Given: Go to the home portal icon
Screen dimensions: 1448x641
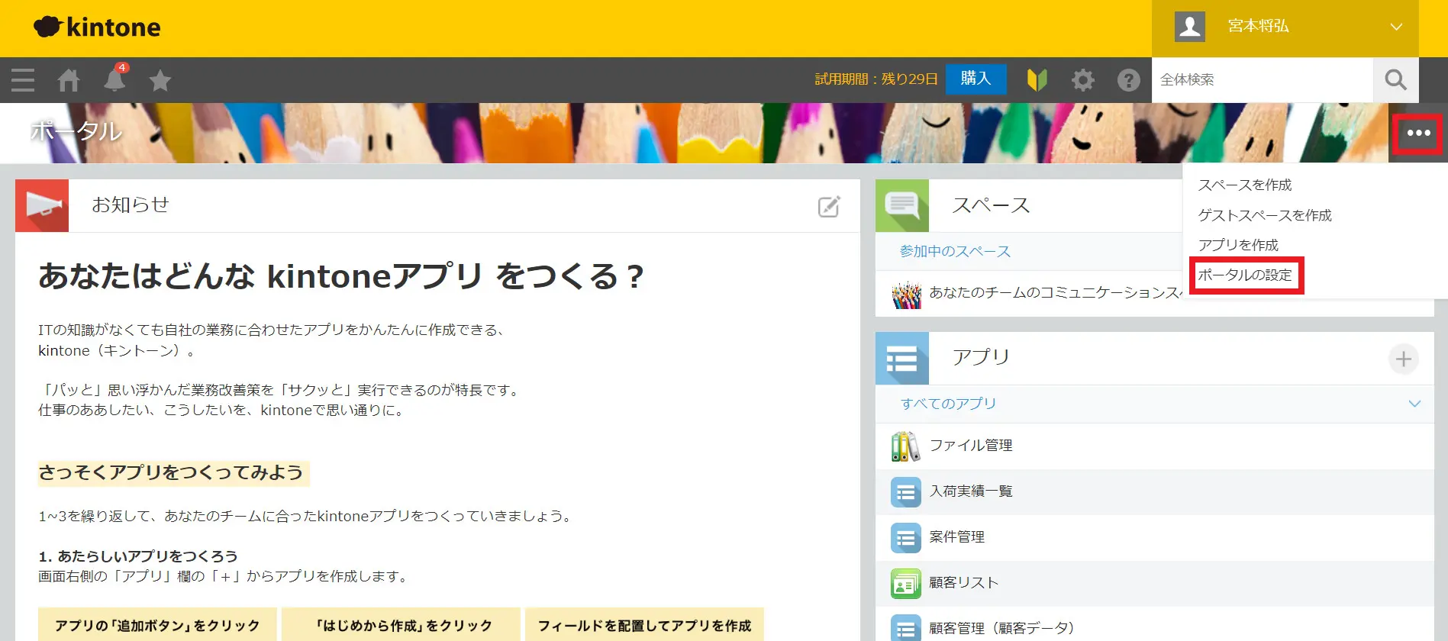Looking at the screenshot, I should point(69,79).
